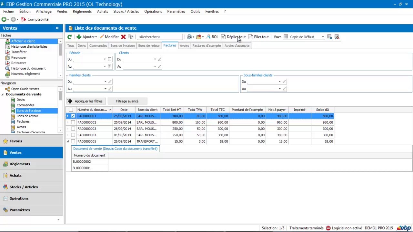Click the ROL button

click(x=212, y=37)
